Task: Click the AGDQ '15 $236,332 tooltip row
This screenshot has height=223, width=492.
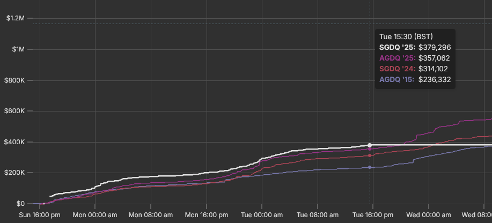Action: (415, 79)
